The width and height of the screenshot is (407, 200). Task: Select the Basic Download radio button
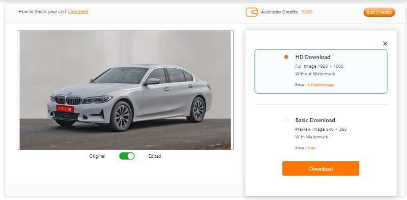click(286, 120)
